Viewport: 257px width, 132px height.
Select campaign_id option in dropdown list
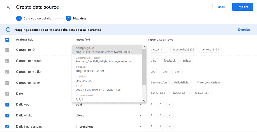coord(107,50)
